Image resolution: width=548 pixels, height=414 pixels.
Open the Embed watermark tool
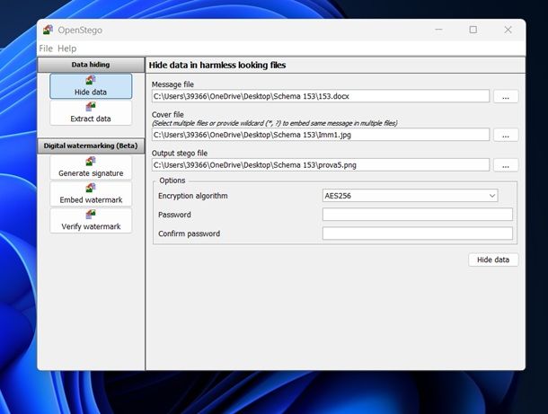coord(91,194)
